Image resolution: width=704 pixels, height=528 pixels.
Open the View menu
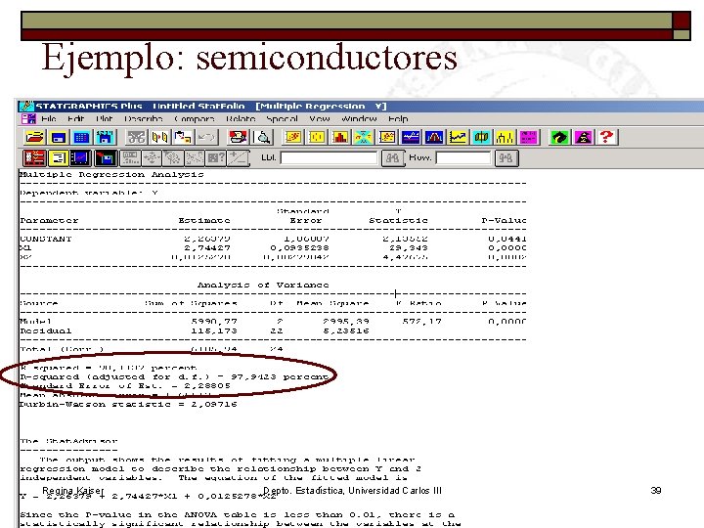coord(319,119)
